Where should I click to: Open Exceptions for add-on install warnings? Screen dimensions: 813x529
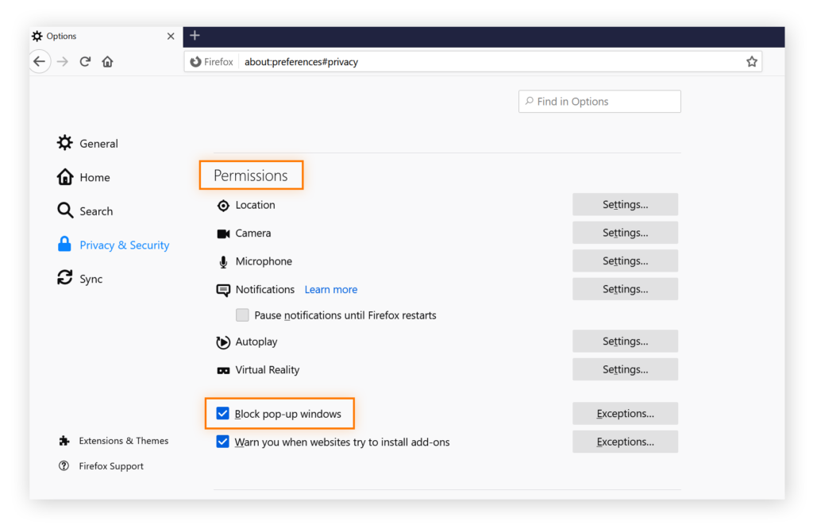click(625, 442)
